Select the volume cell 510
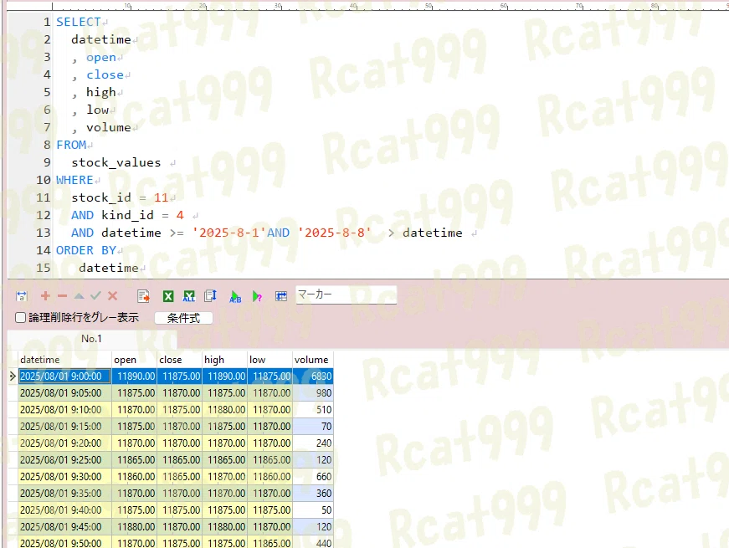This screenshot has height=548, width=729. 313,409
